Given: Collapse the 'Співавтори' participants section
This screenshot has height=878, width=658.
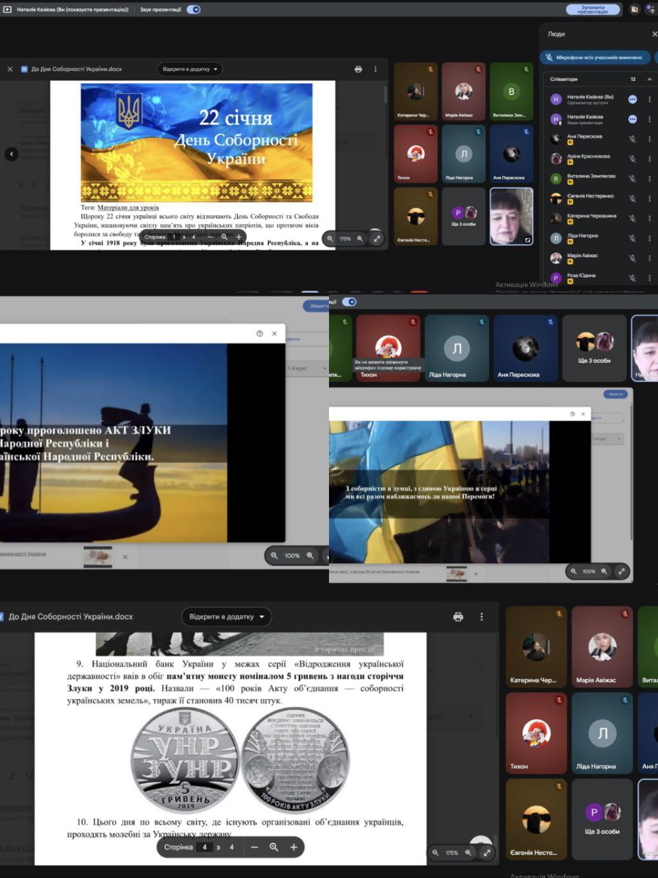Looking at the screenshot, I should [x=649, y=80].
